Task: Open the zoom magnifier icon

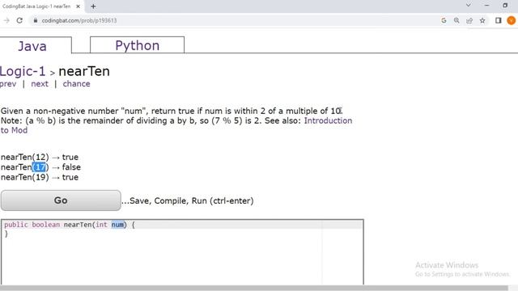Action: tap(456, 20)
